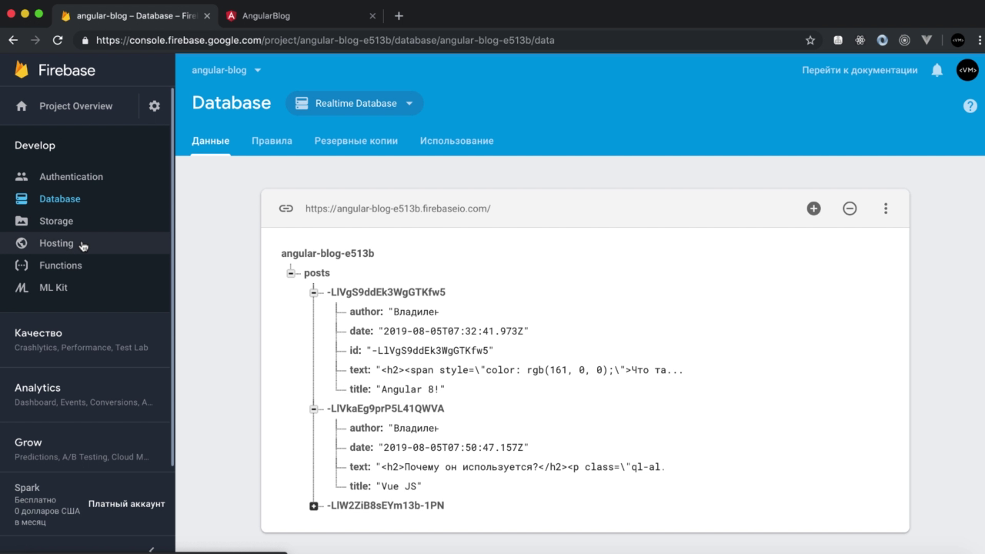This screenshot has width=985, height=554.
Task: Open a new browser tab
Action: point(399,15)
